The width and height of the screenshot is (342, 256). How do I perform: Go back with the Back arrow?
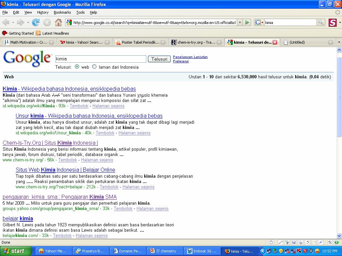click(x=6, y=22)
